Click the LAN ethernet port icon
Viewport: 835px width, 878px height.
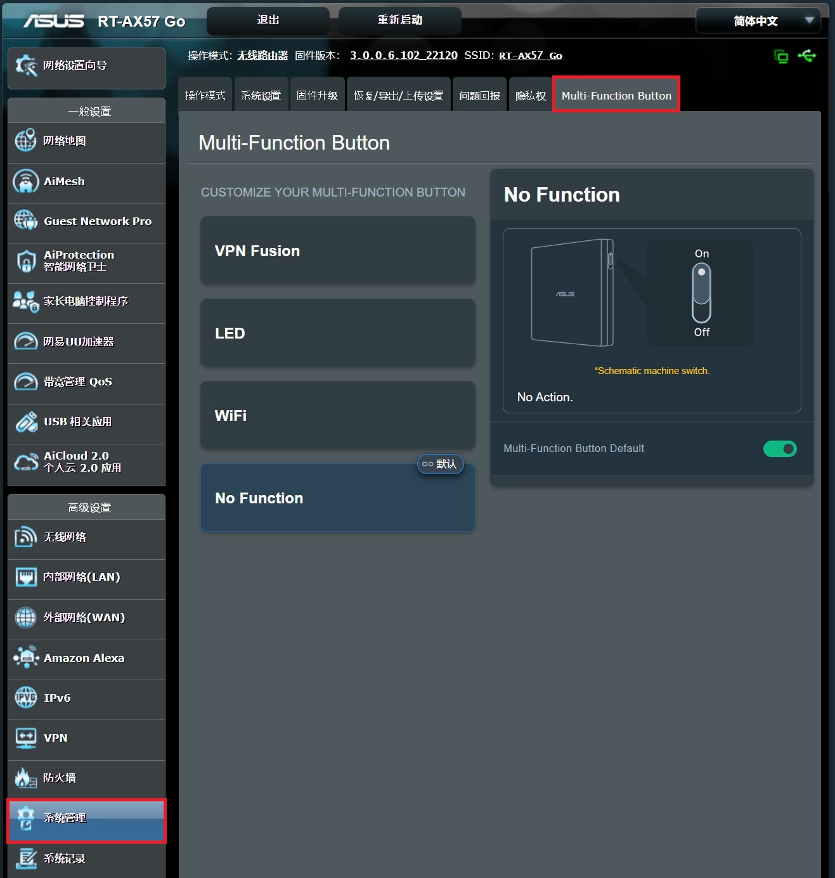point(25,577)
